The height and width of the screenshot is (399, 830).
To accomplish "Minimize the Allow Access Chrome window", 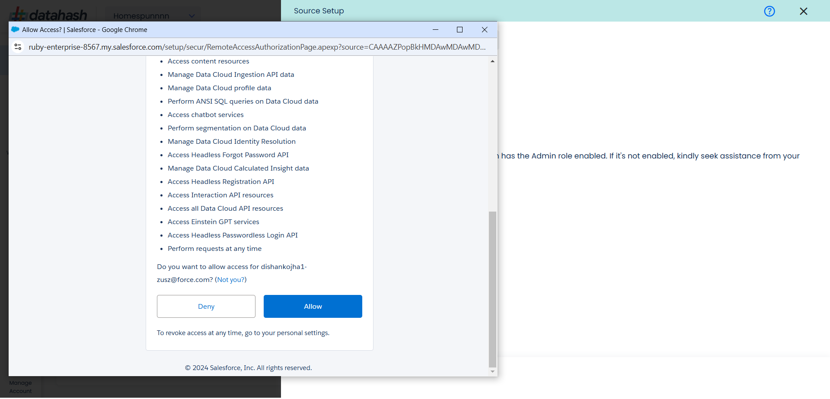I will point(436,29).
